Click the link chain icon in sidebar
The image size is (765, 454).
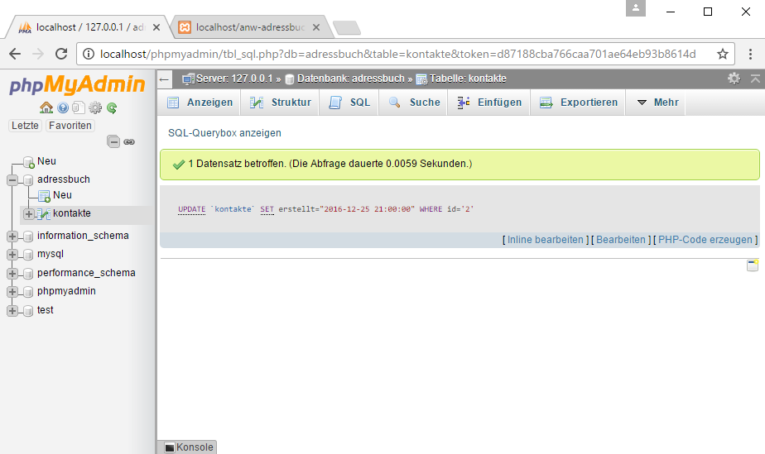129,142
